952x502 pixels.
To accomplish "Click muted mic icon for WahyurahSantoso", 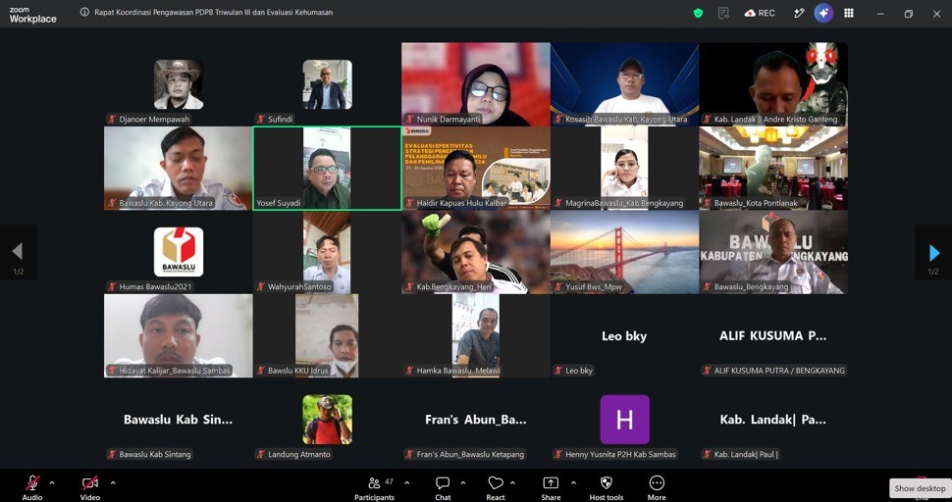I will (x=261, y=286).
